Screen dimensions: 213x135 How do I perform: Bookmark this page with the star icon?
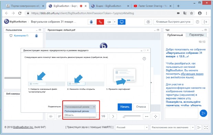point(192,13)
